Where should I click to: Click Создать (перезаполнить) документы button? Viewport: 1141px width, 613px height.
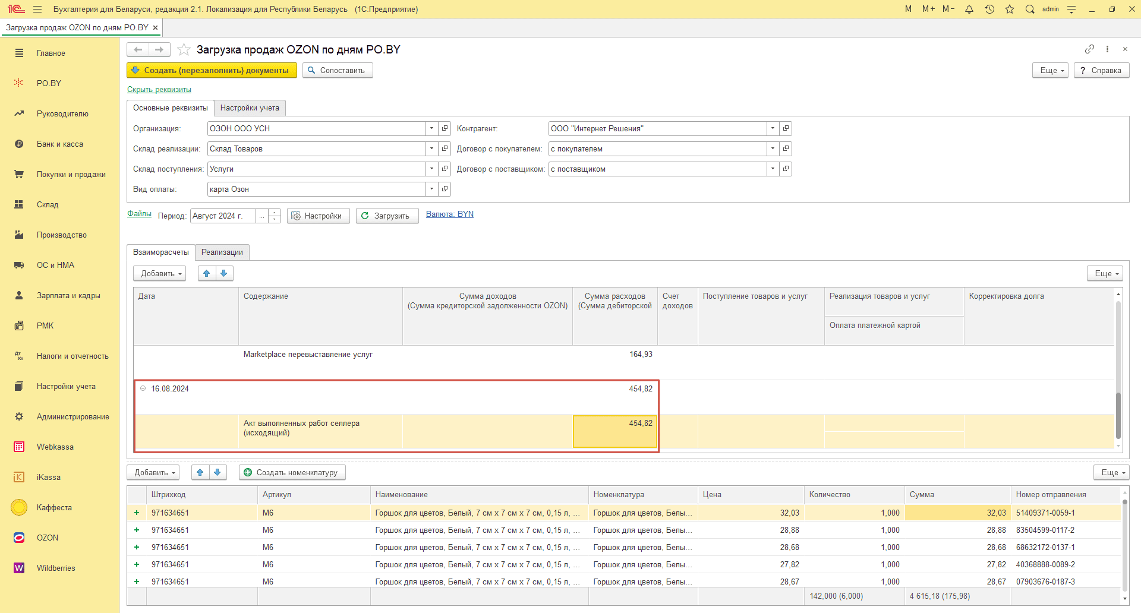point(212,70)
